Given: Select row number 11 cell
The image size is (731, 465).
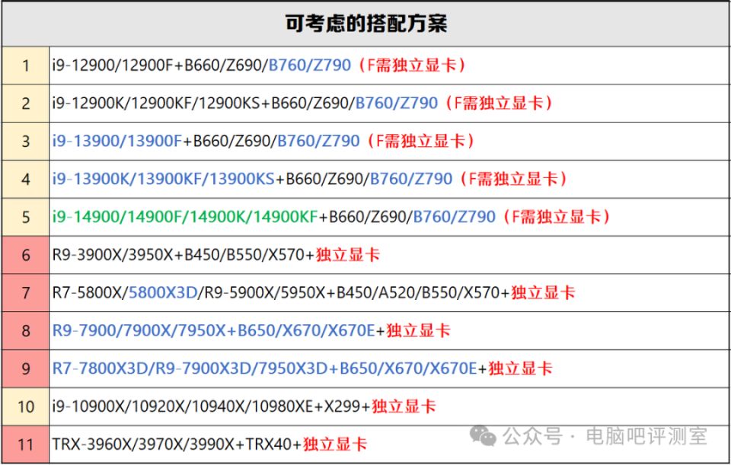Looking at the screenshot, I should pyautogui.click(x=26, y=444).
